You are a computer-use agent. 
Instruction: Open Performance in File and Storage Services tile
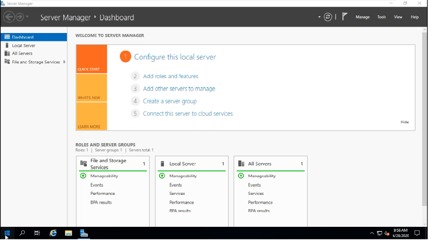[x=103, y=193]
